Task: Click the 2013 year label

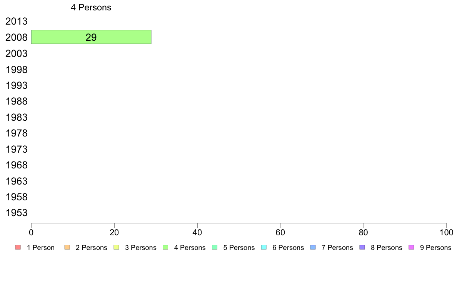Action: point(16,21)
